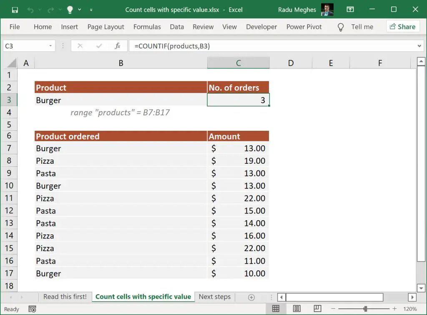Click the Undo arrow icon
The width and height of the screenshot is (427, 315).
click(x=30, y=10)
